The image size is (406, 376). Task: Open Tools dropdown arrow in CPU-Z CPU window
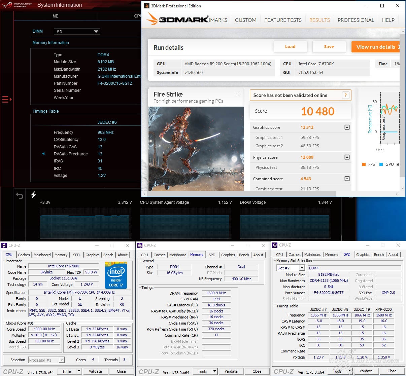tap(79, 371)
